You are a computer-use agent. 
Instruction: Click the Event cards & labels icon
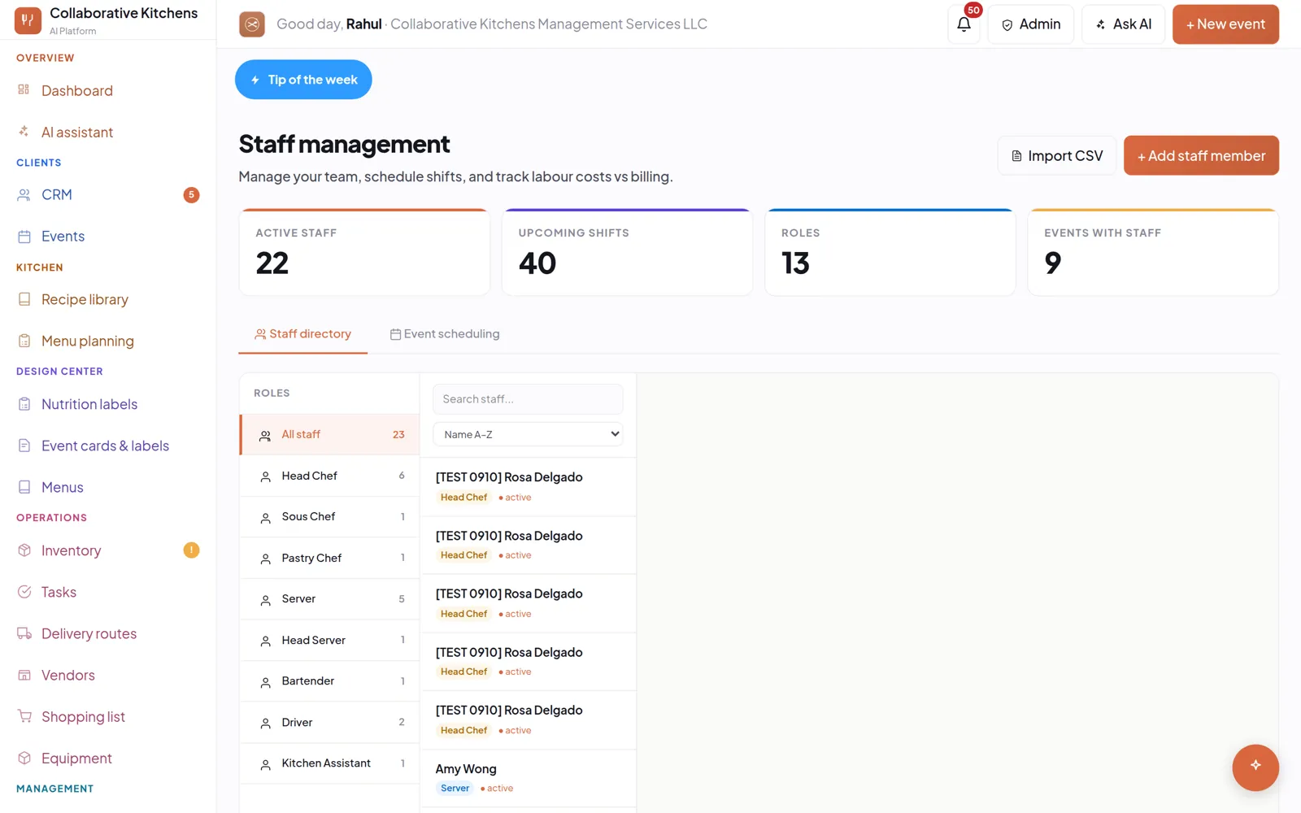click(24, 446)
